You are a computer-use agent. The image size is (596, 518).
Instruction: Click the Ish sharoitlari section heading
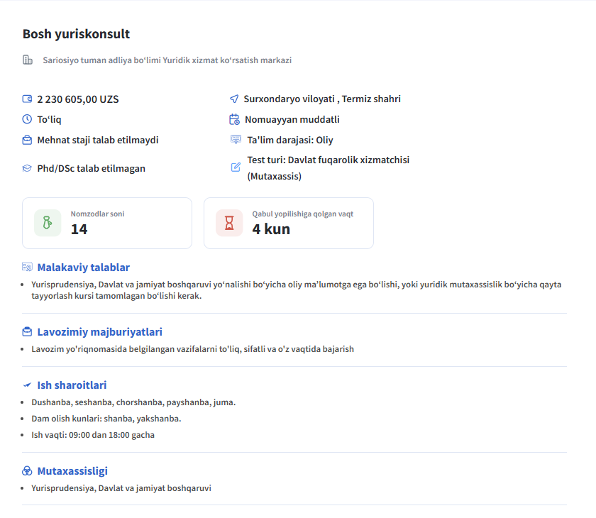(72, 385)
